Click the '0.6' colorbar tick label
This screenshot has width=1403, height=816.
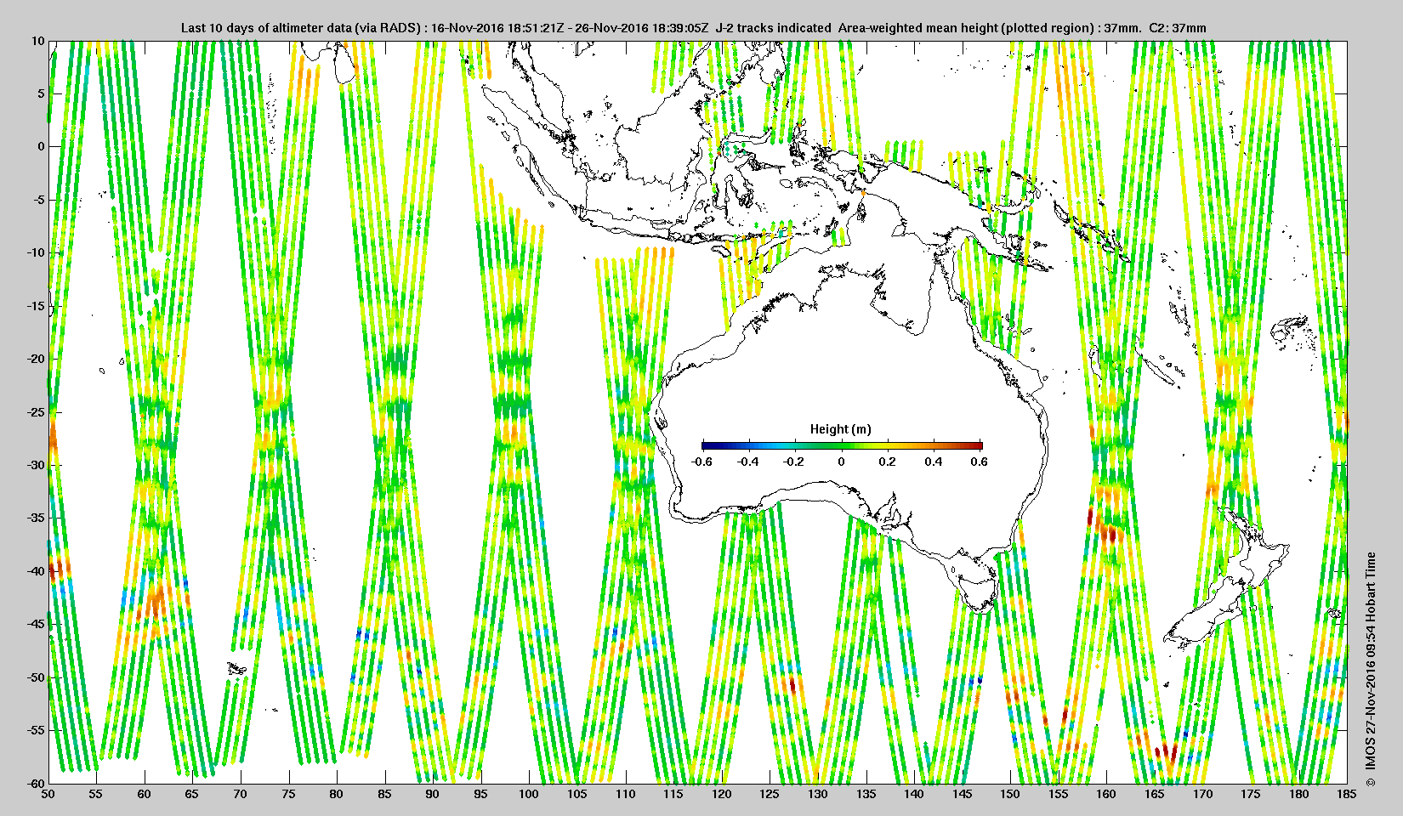980,462
